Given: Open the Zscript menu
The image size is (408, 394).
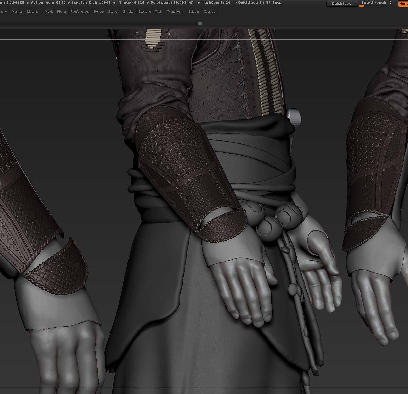Looking at the screenshot, I should [209, 12].
